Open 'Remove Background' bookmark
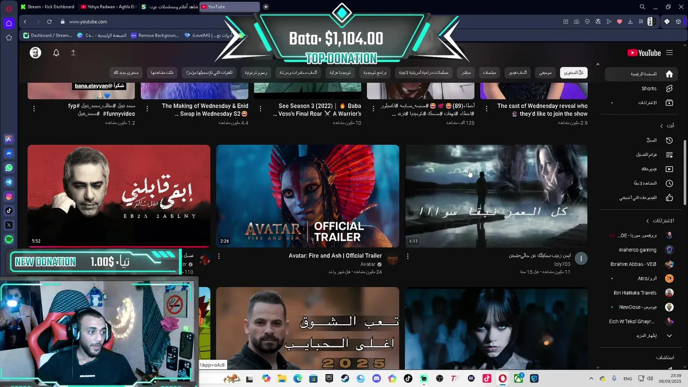Viewport: 688px width, 387px height. click(155, 35)
